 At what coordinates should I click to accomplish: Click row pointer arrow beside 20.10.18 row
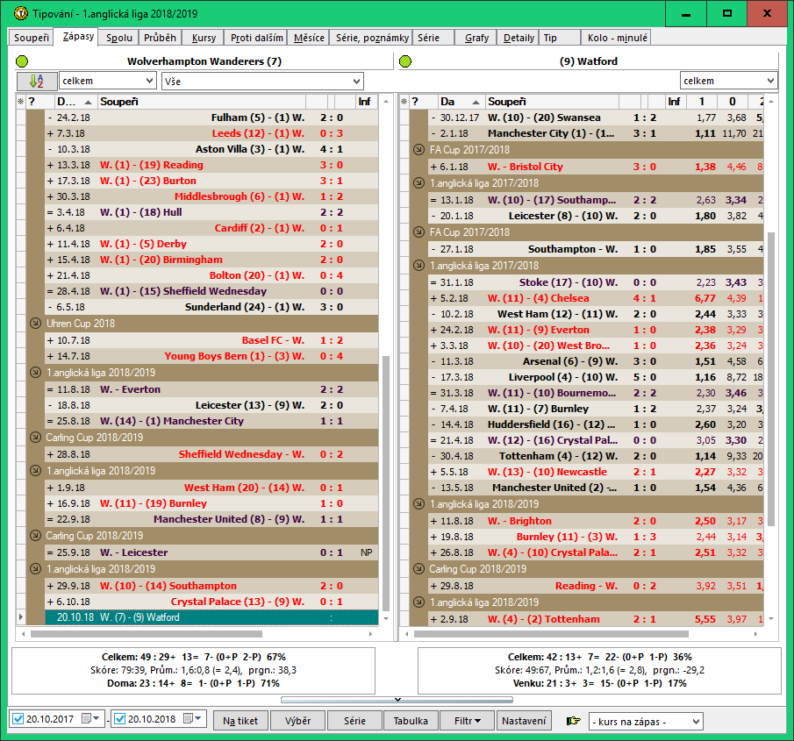coord(21,617)
